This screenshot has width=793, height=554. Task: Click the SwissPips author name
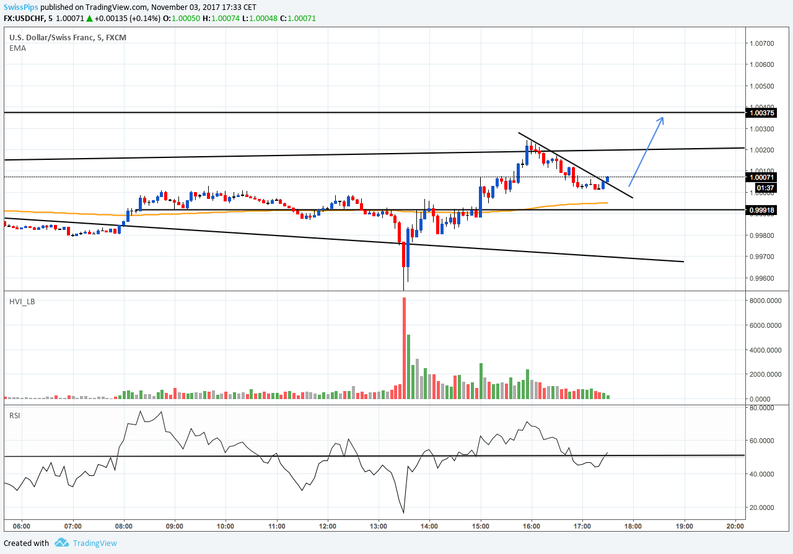tap(20, 7)
